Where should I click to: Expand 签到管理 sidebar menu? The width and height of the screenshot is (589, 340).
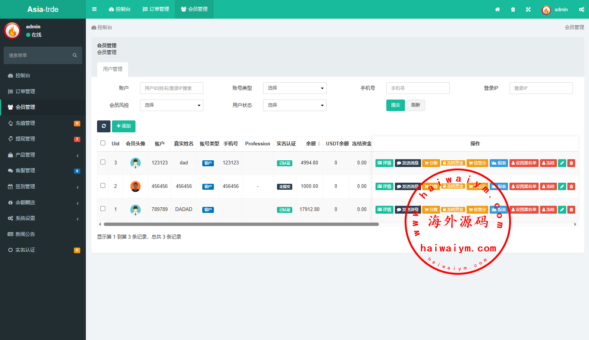click(43, 186)
